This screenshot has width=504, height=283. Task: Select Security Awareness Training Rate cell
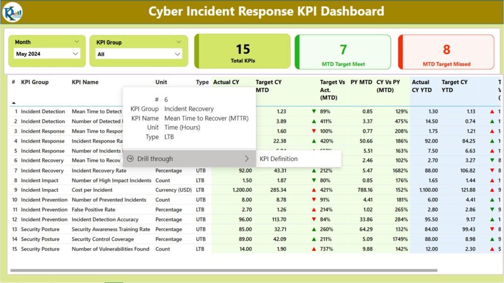pos(111,229)
